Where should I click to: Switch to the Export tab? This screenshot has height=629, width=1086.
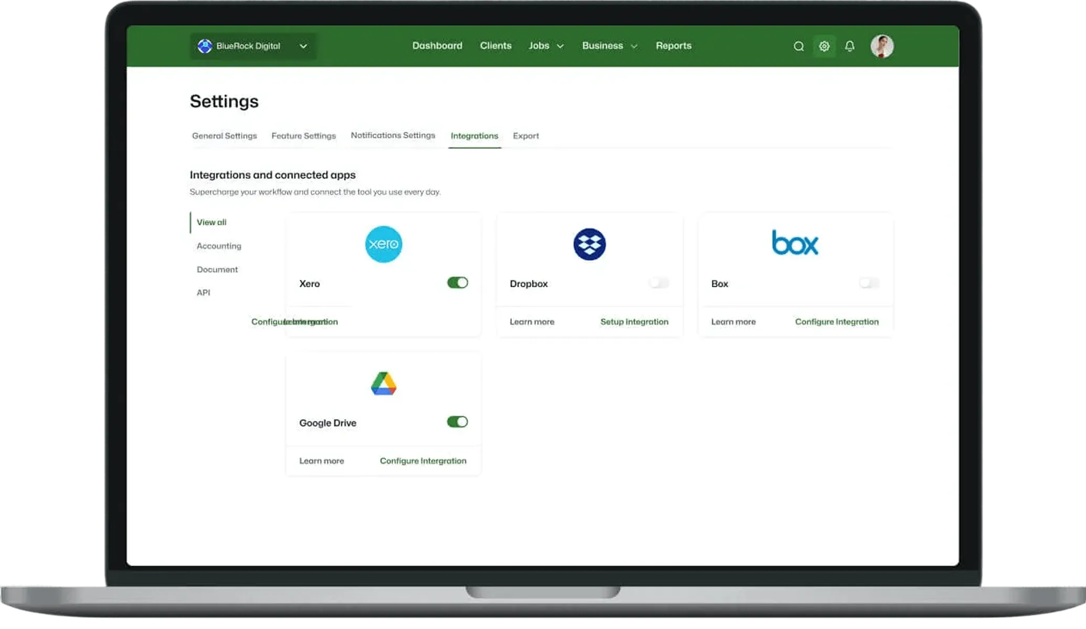pyautogui.click(x=526, y=136)
